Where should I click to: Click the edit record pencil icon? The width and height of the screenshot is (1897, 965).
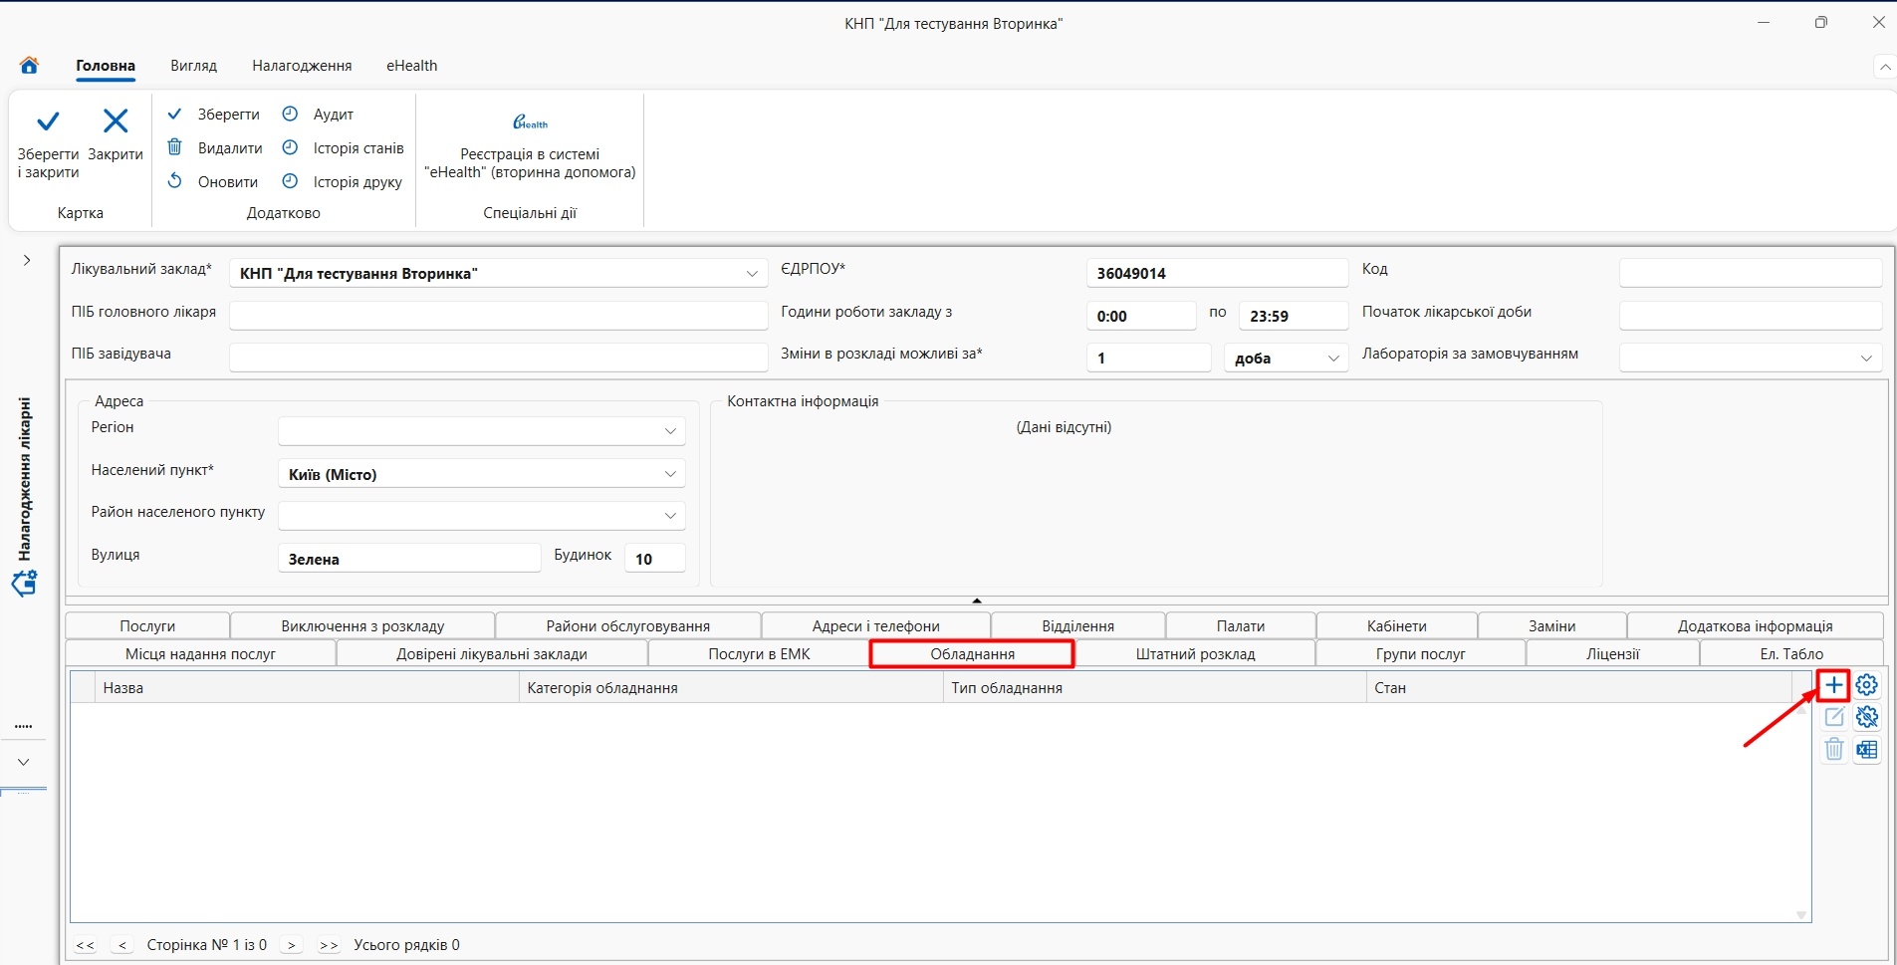pos(1833,717)
